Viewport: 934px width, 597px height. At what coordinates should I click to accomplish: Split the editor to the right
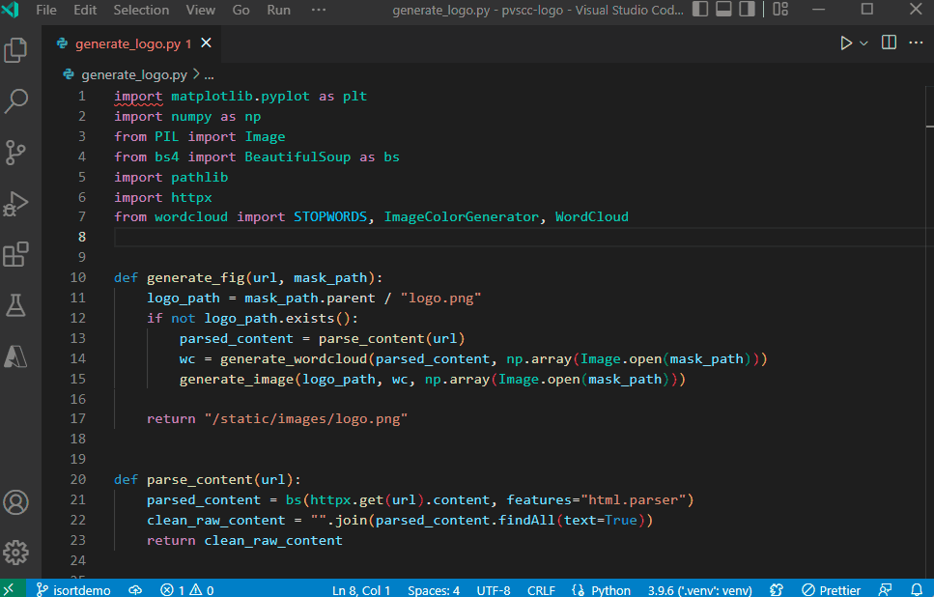[x=888, y=43]
